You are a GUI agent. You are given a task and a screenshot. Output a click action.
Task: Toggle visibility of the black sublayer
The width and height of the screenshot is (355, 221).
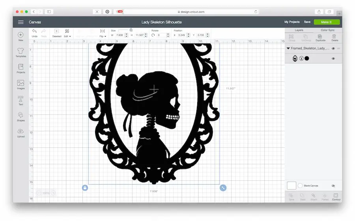point(333,59)
